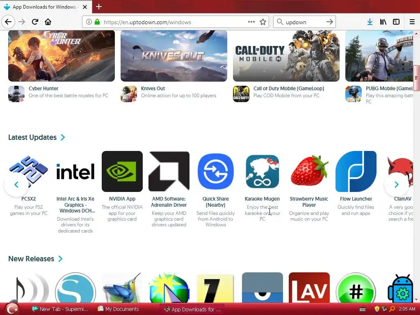
Task: Open the Karaoke Mugen icon
Action: pyautogui.click(x=262, y=171)
